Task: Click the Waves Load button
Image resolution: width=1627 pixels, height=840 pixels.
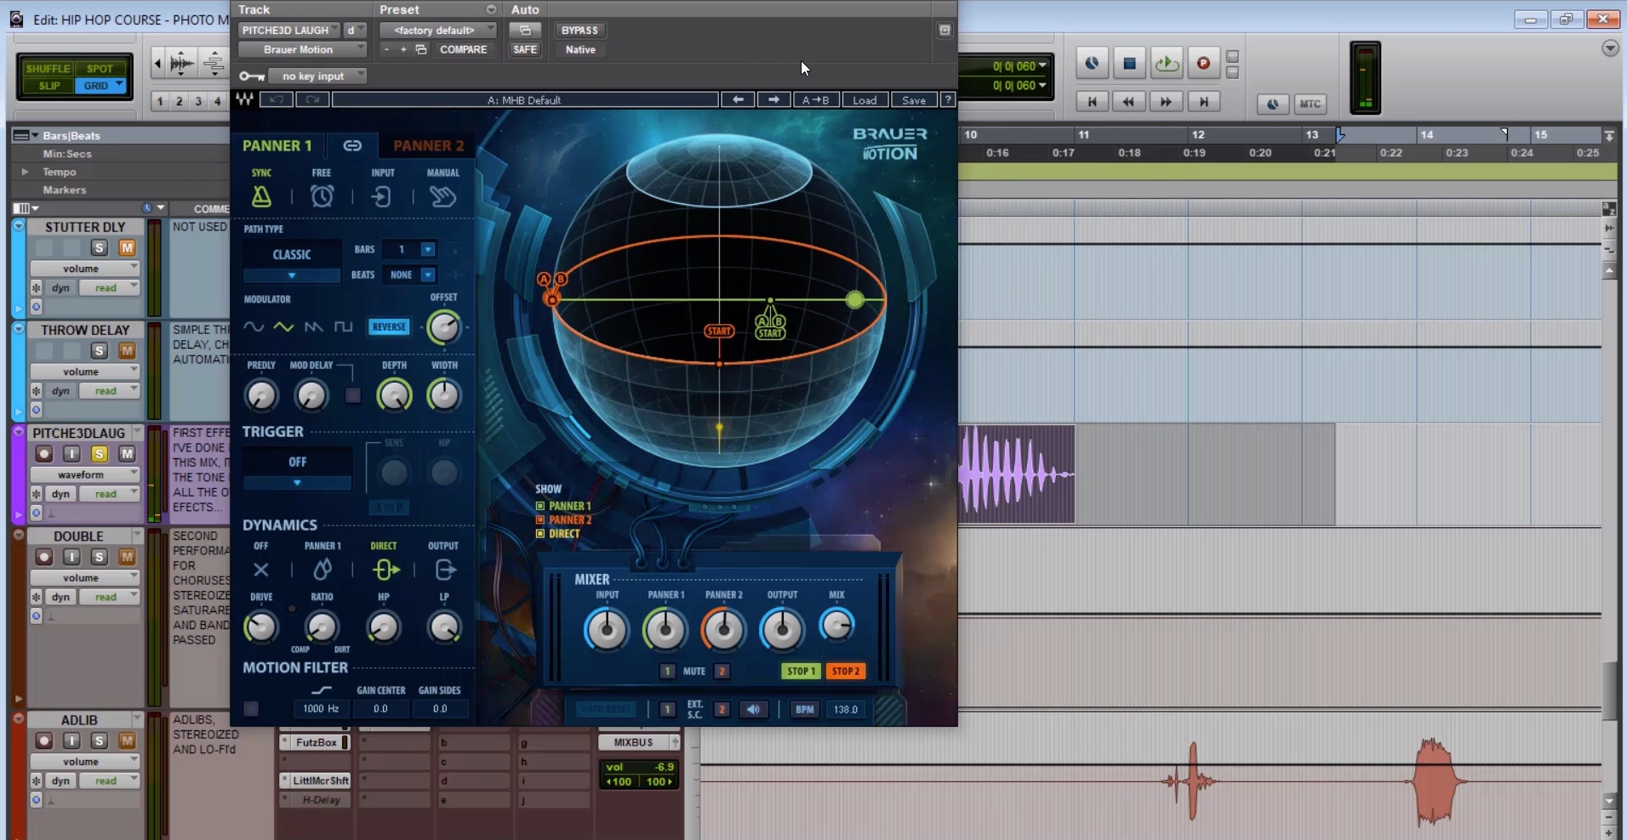Action: click(865, 99)
